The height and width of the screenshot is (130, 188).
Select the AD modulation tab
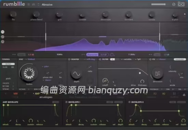point(163,94)
